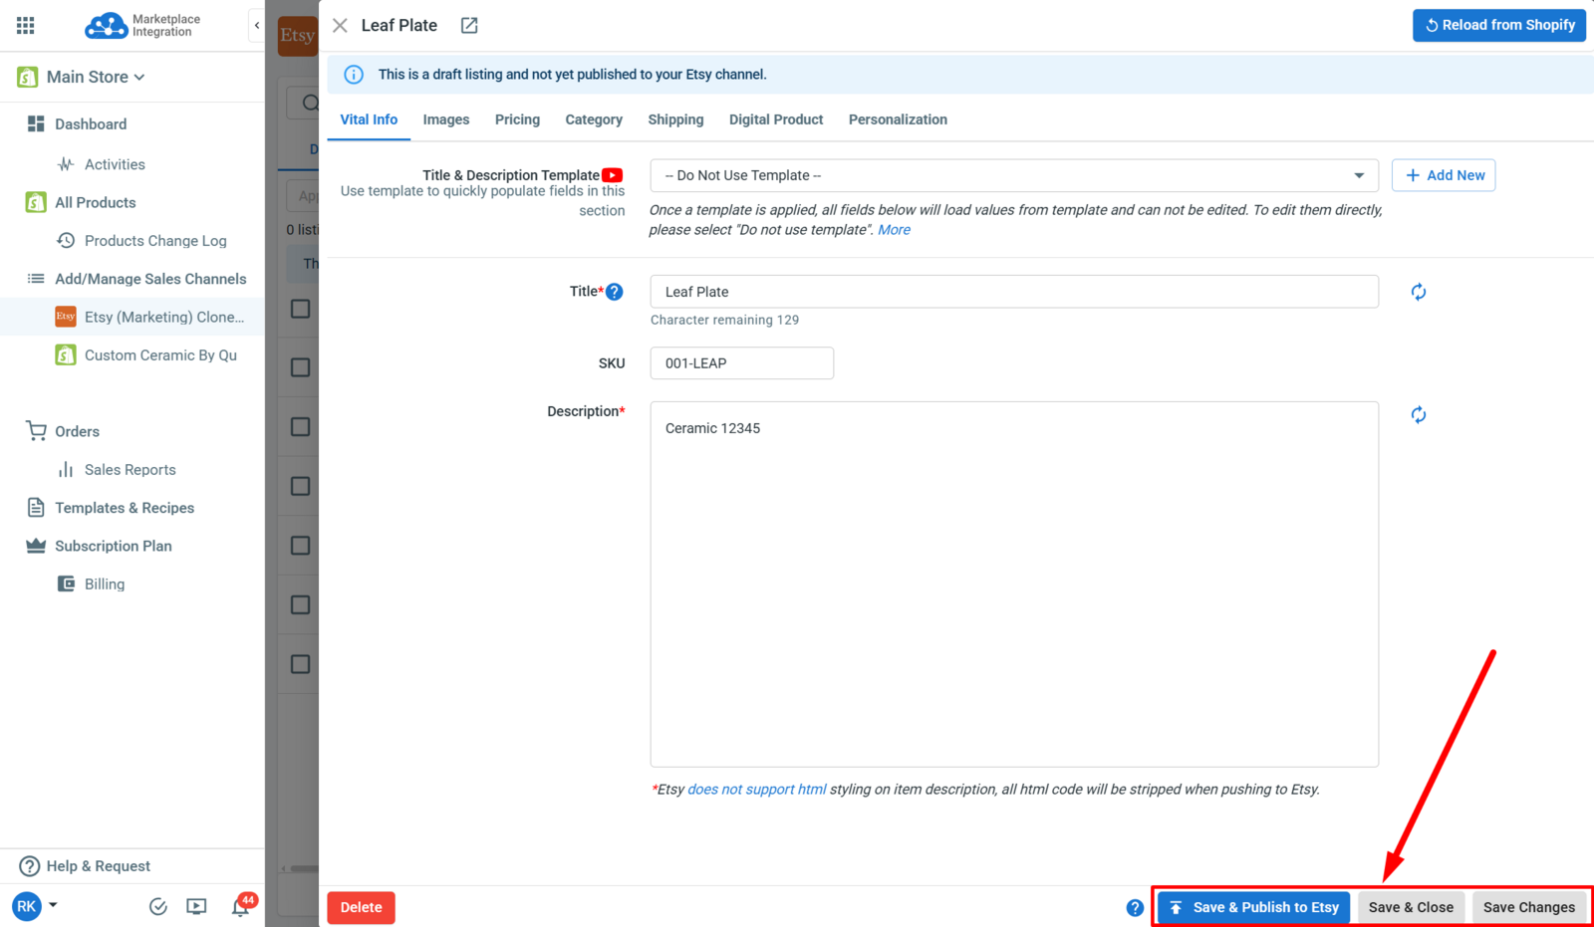This screenshot has height=927, width=1594.
Task: Open the notifications bell icon
Action: click(x=240, y=906)
